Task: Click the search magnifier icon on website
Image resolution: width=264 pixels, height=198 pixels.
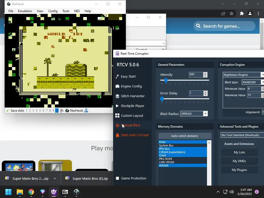Action: [198, 26]
